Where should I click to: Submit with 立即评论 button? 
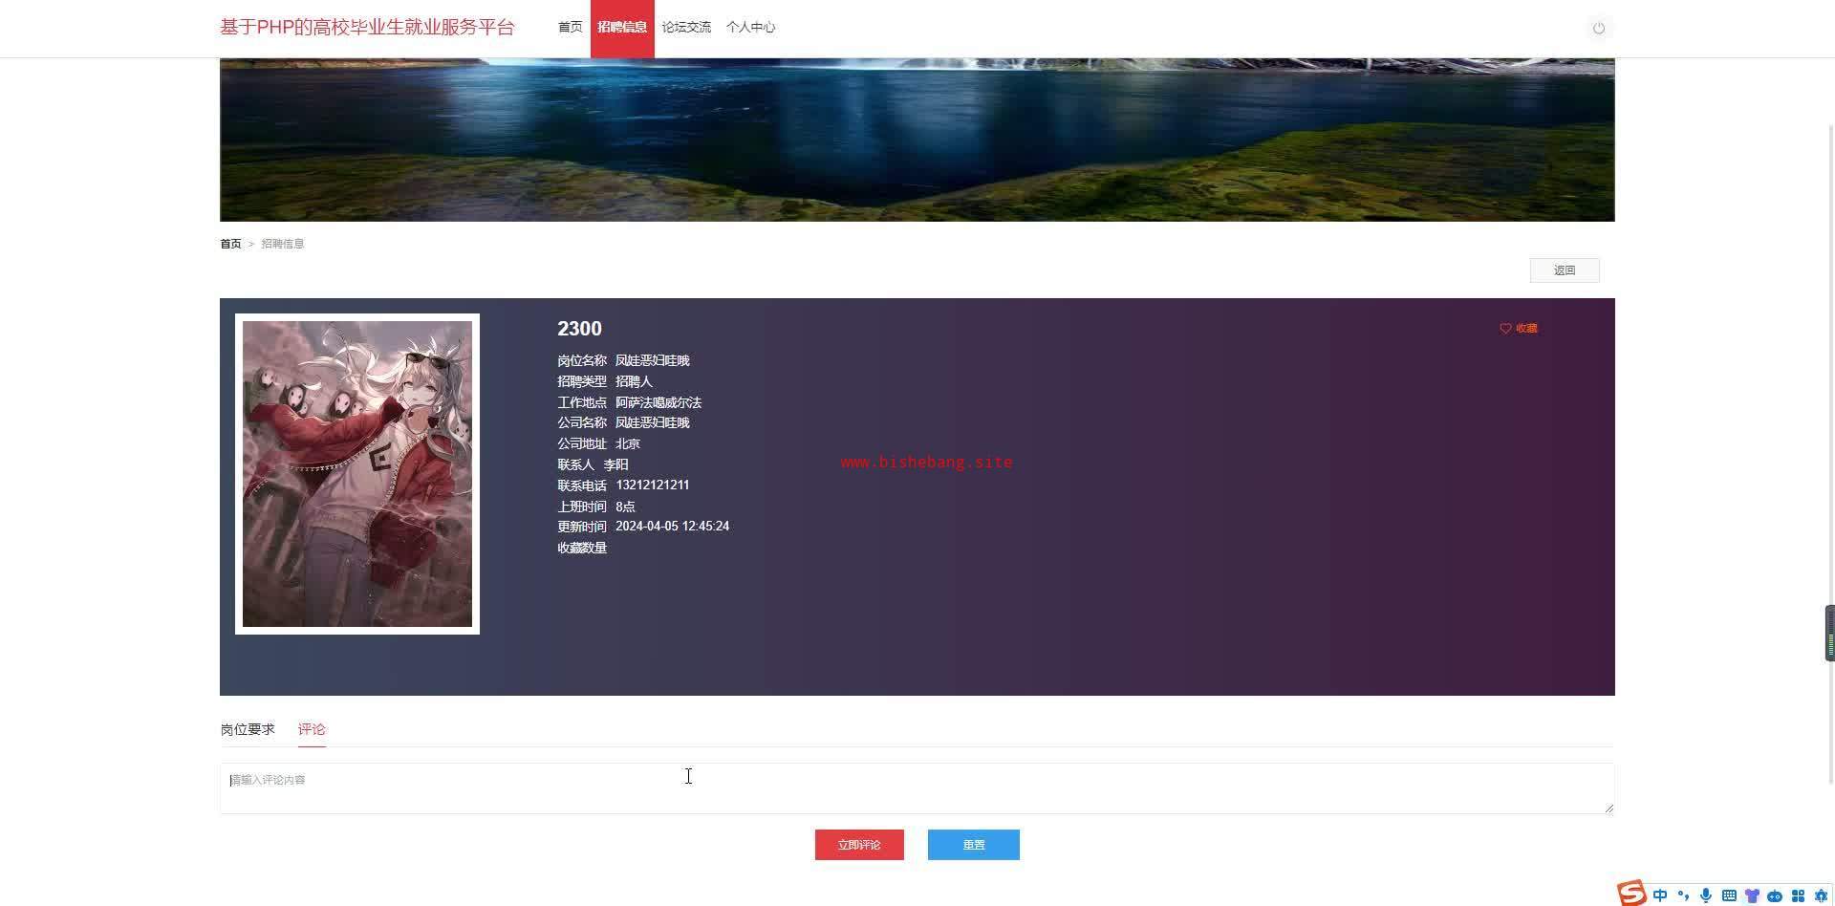(x=859, y=845)
